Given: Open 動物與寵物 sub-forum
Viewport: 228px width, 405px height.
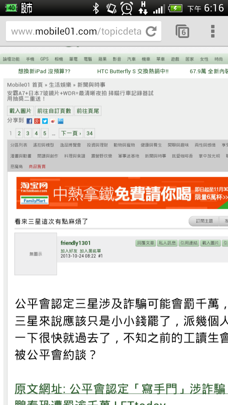Looking at the screenshot, I should [124, 145].
